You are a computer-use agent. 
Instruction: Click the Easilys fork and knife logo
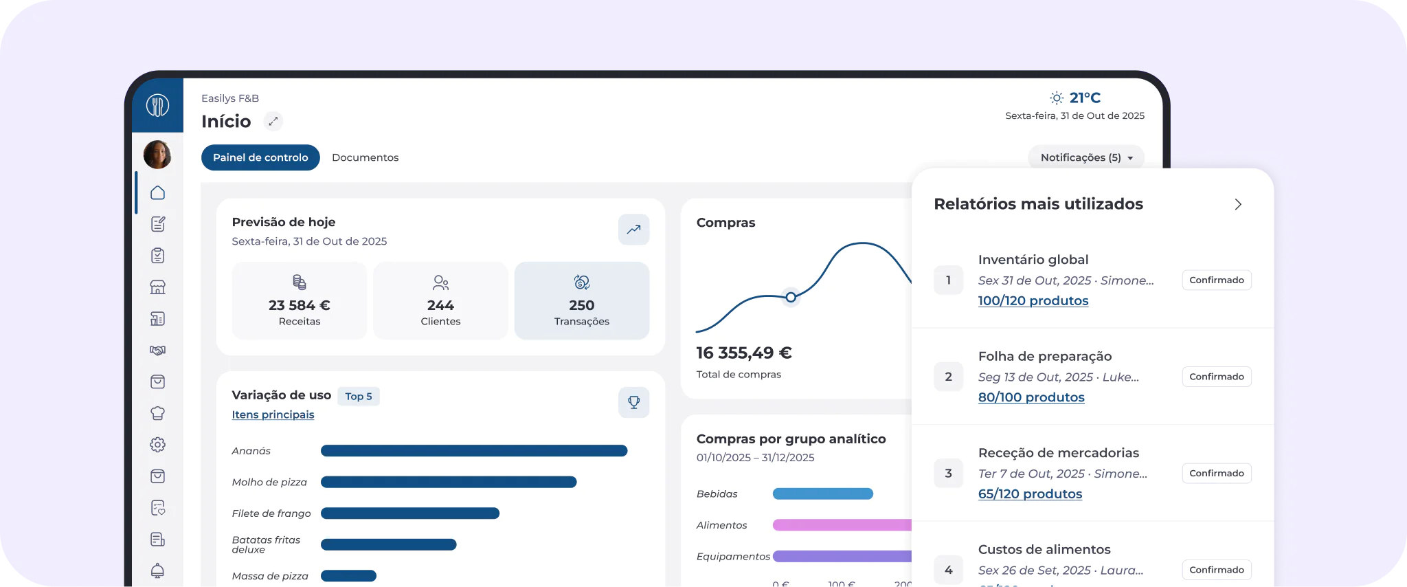click(157, 105)
